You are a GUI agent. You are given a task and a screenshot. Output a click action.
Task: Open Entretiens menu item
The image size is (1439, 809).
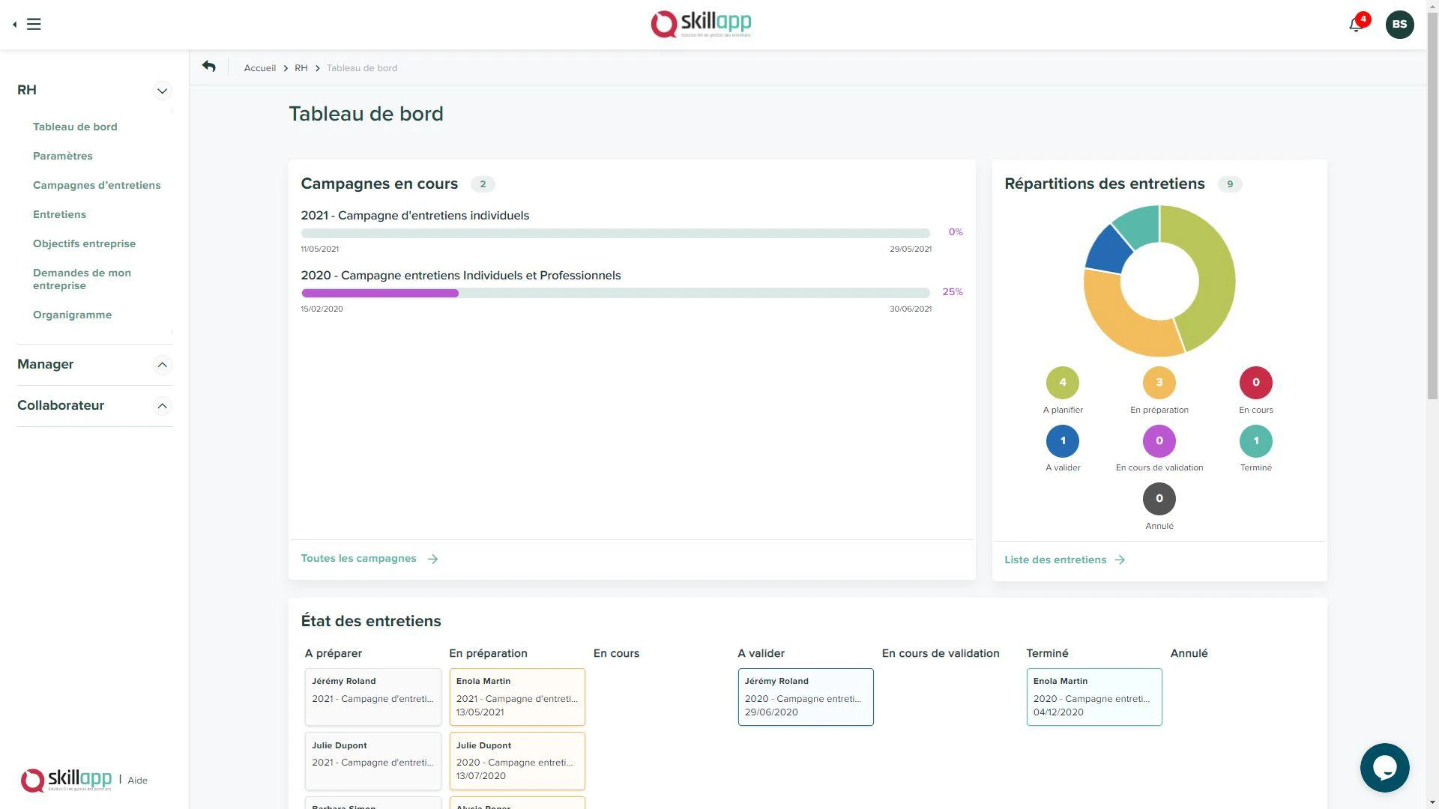[59, 214]
